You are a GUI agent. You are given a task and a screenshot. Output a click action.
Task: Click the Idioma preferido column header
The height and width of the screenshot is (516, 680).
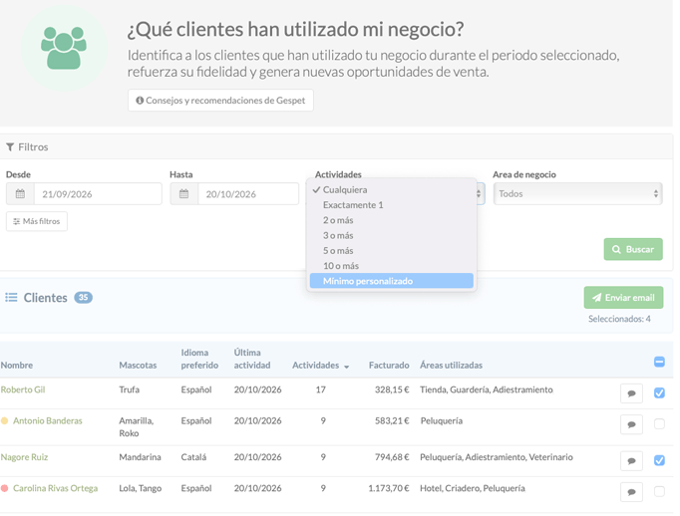(199, 359)
